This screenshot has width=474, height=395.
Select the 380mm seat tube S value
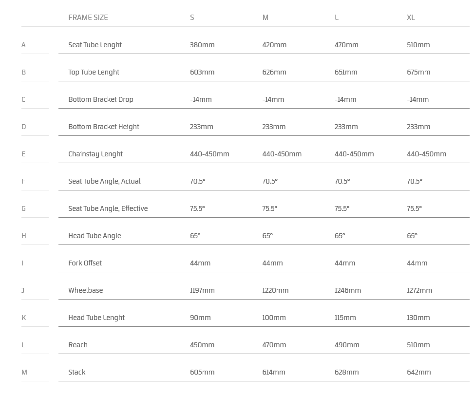202,45
